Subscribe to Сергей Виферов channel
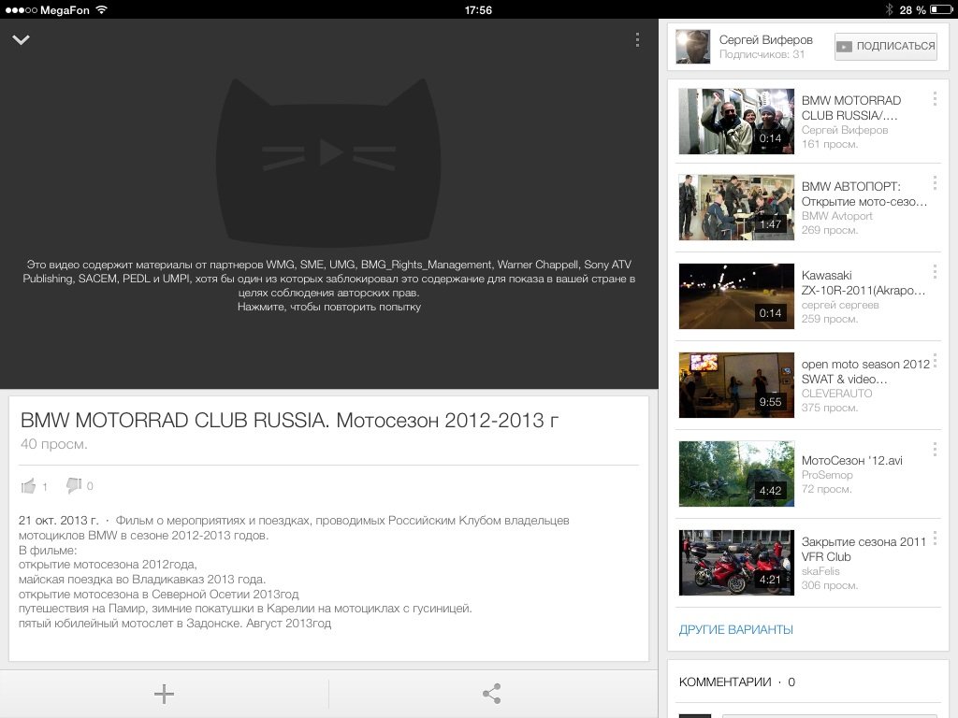 [885, 46]
